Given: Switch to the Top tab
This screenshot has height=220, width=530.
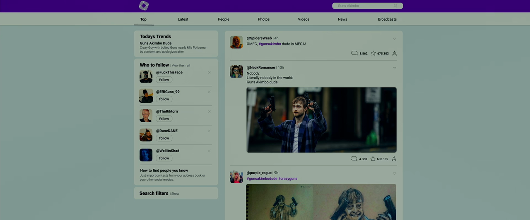Looking at the screenshot, I should pyautogui.click(x=143, y=19).
